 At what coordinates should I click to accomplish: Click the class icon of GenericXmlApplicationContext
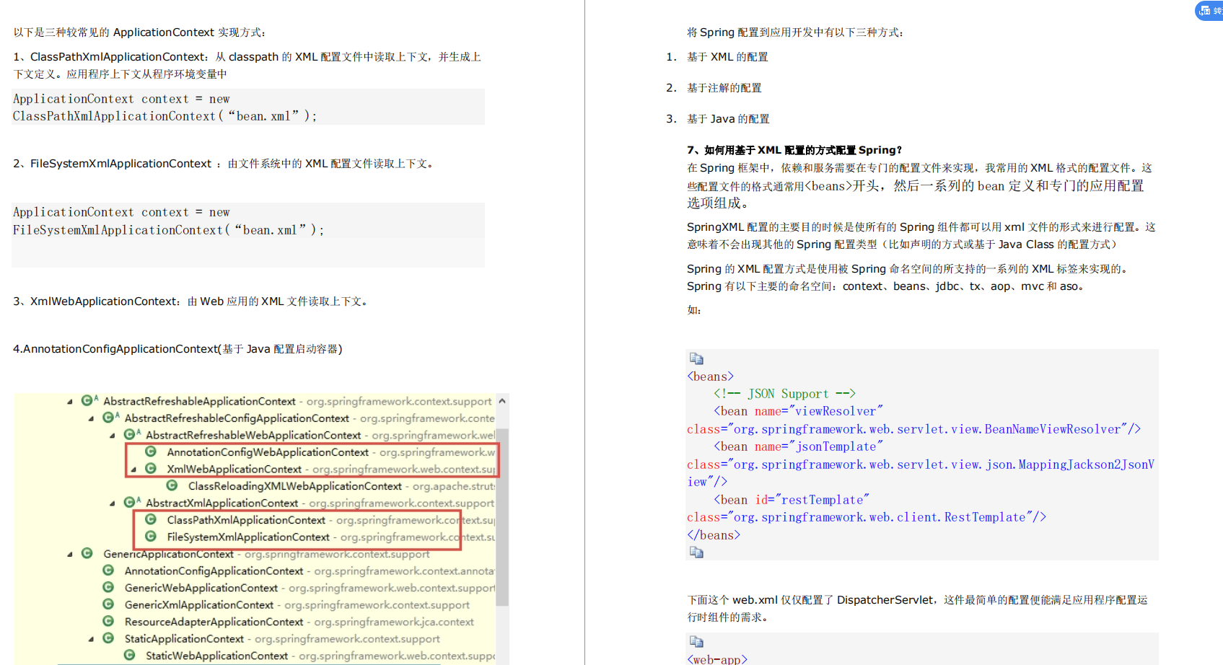tap(108, 604)
